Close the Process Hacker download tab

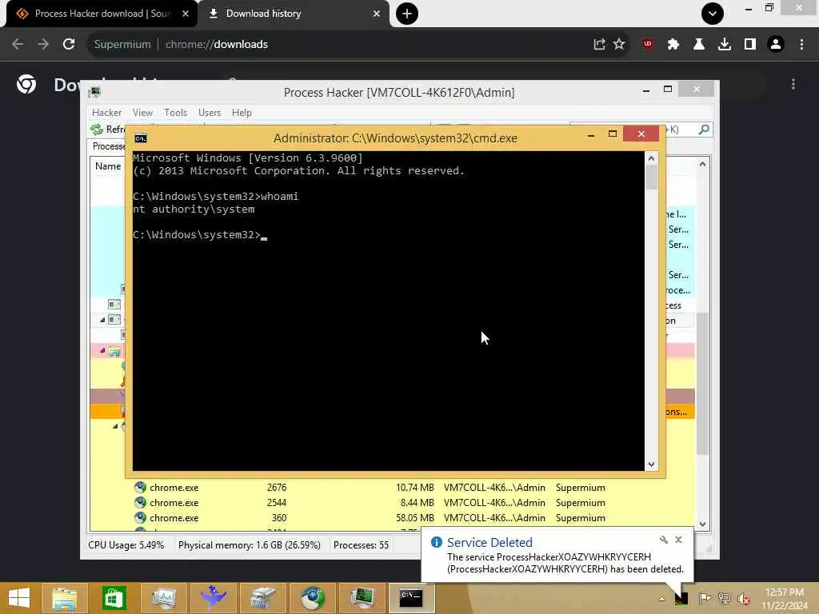coord(186,14)
